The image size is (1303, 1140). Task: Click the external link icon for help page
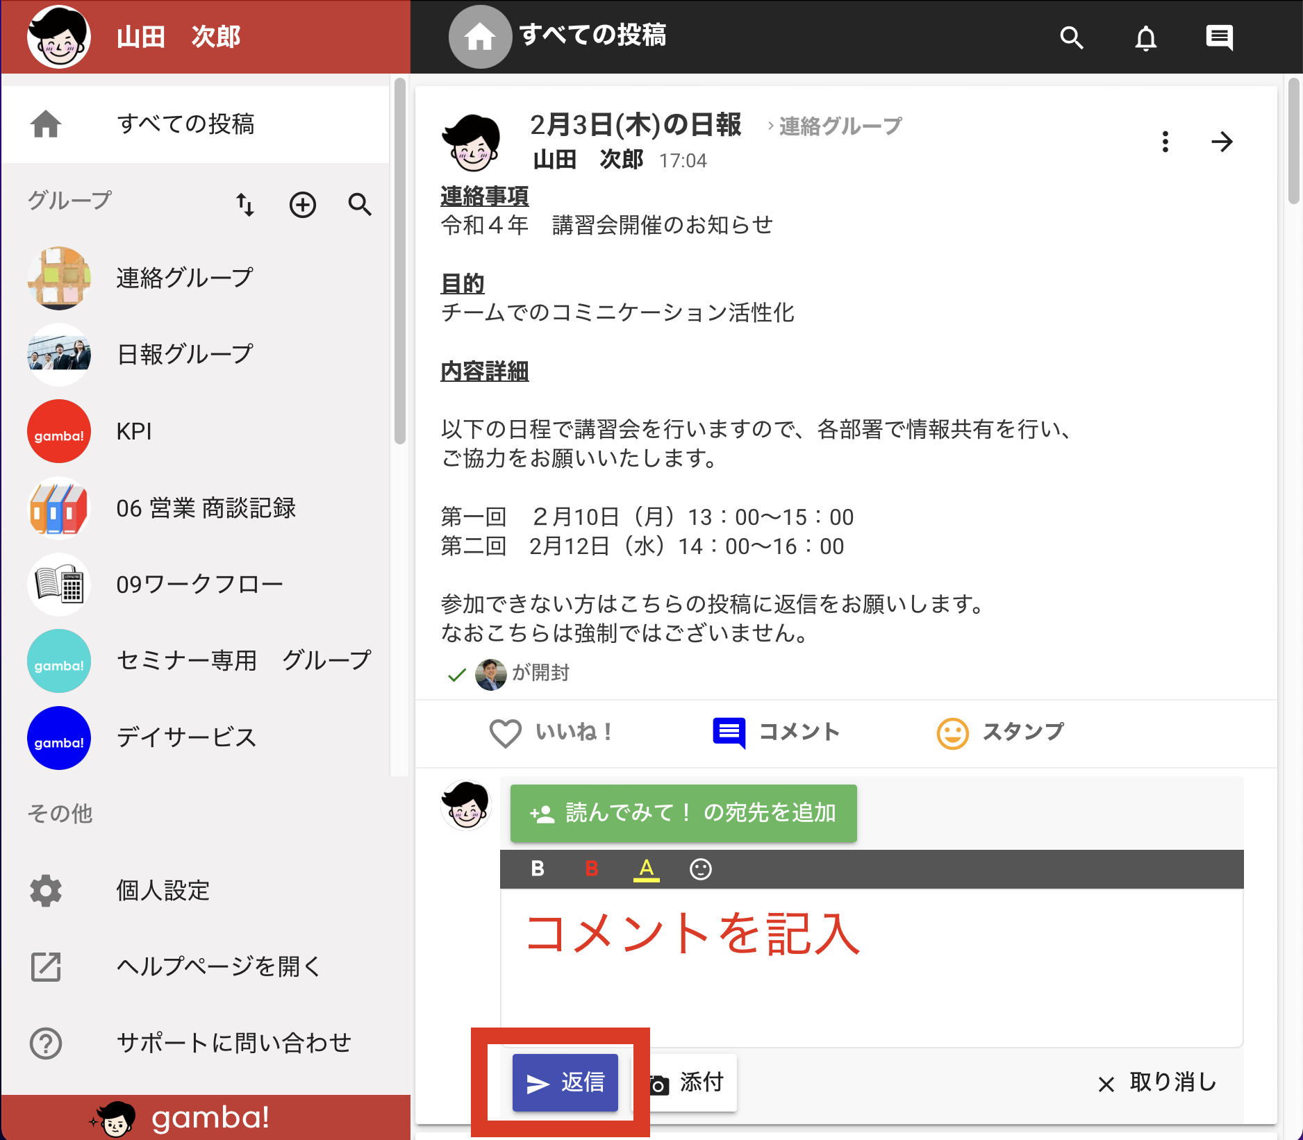[x=46, y=967]
